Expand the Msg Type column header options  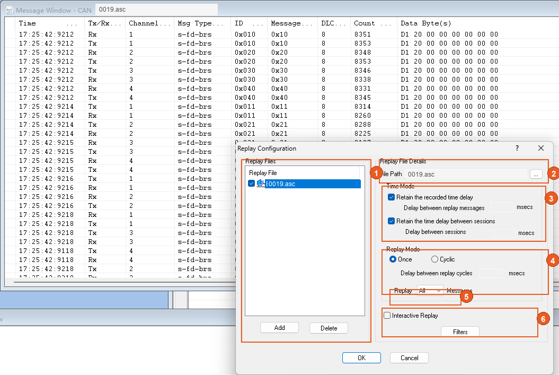[218, 24]
